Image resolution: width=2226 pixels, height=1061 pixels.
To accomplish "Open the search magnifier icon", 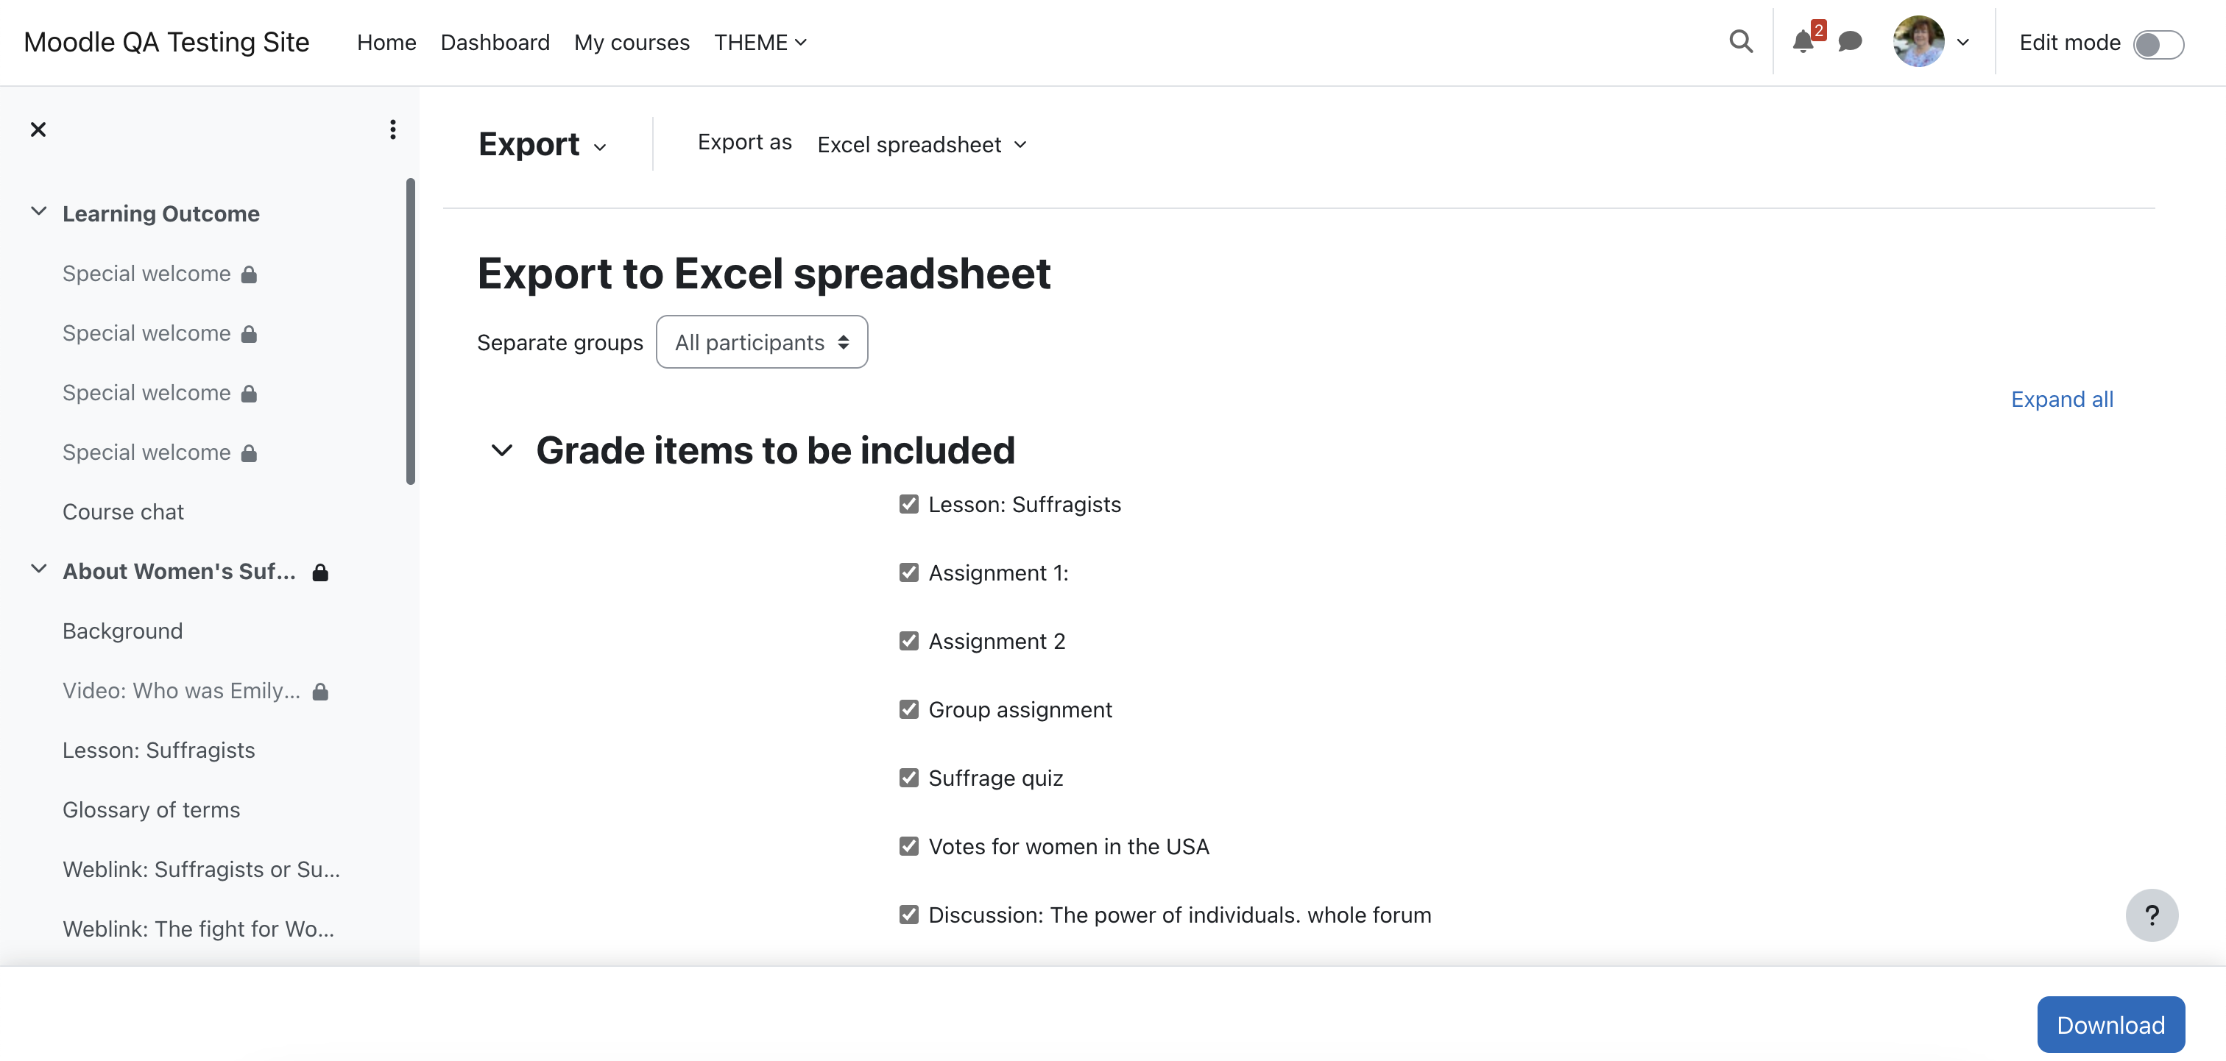I will coord(1740,41).
